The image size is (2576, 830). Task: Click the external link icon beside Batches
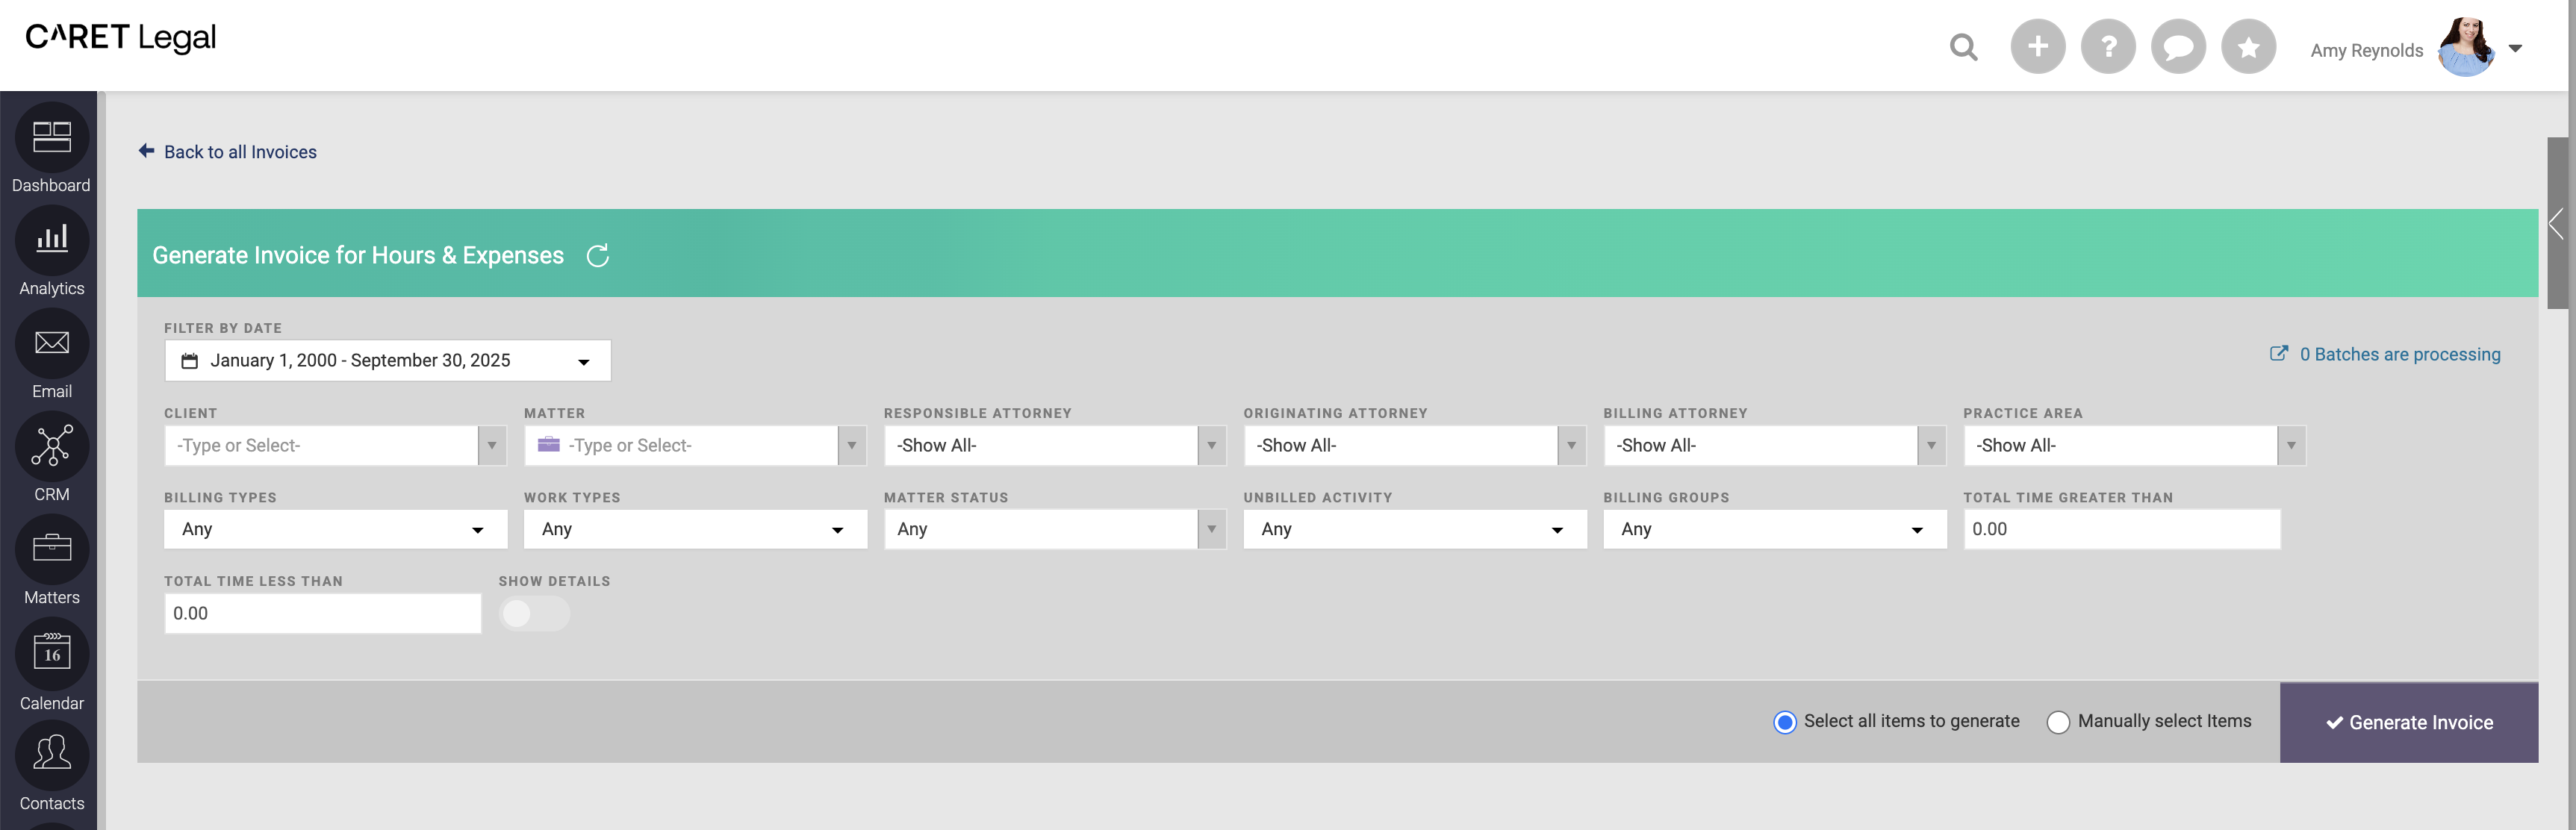pyautogui.click(x=2278, y=353)
